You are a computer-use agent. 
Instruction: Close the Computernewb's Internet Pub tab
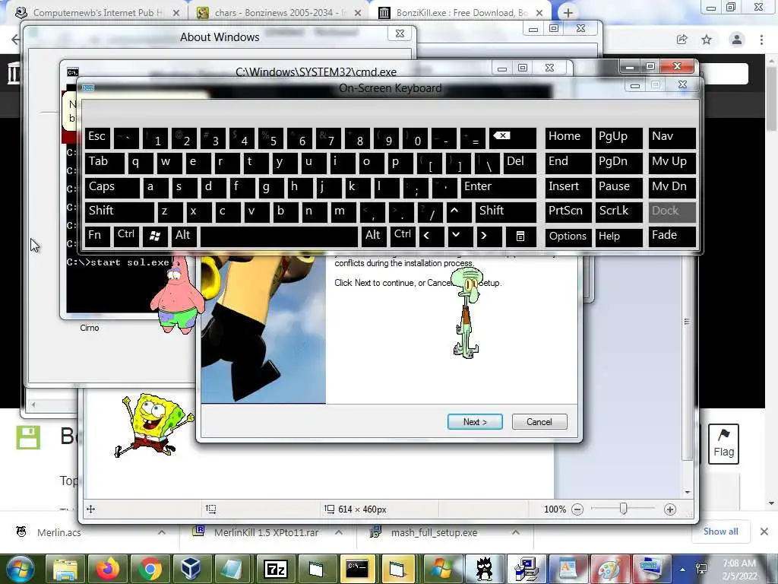click(x=176, y=13)
